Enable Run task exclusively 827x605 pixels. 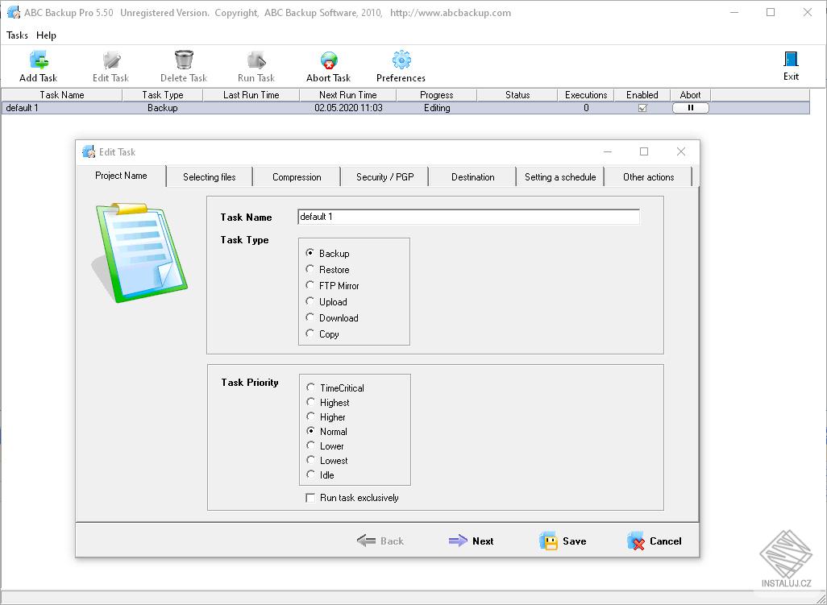click(310, 498)
